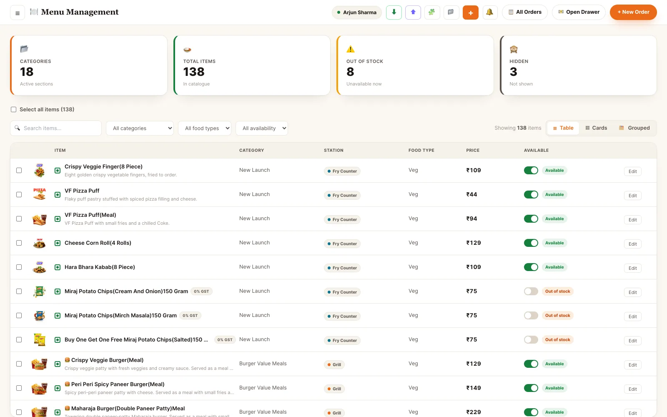This screenshot has height=417, width=667.
Task: Edit the Hara Bhara Kabab item
Action: 632,268
